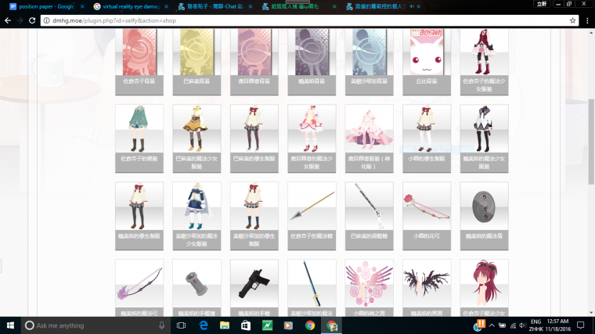Pick the grey hand grenade item

pos(197,288)
